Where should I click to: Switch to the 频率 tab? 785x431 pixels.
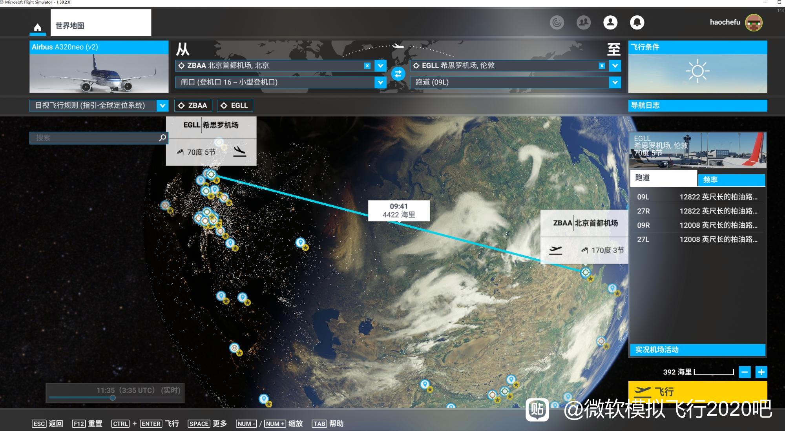731,180
